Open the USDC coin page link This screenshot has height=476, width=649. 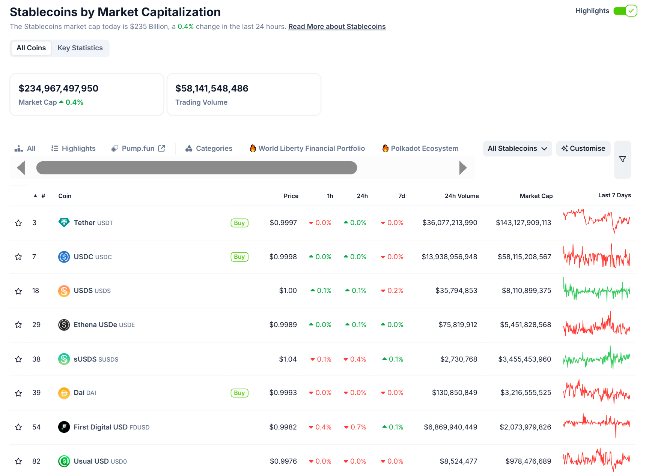tap(93, 257)
